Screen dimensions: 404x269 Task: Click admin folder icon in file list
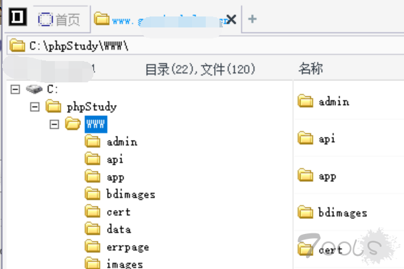point(305,101)
